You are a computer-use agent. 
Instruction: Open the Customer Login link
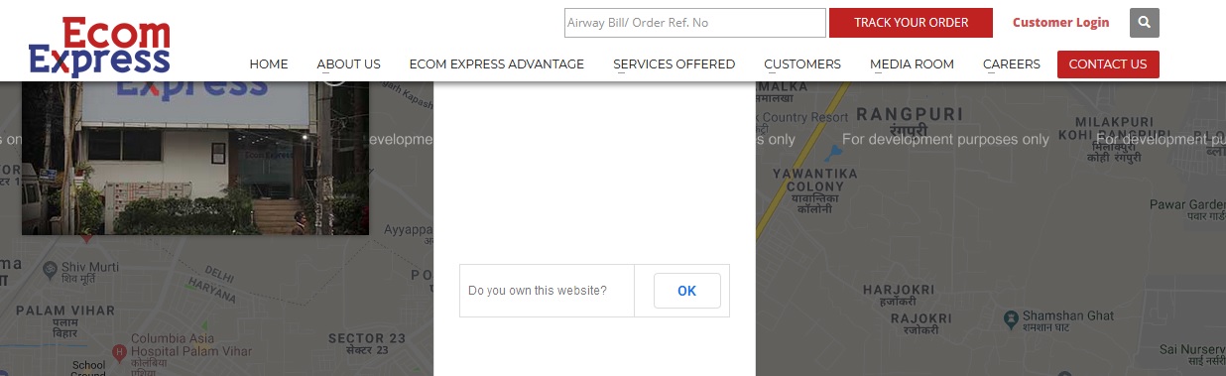tap(1060, 23)
